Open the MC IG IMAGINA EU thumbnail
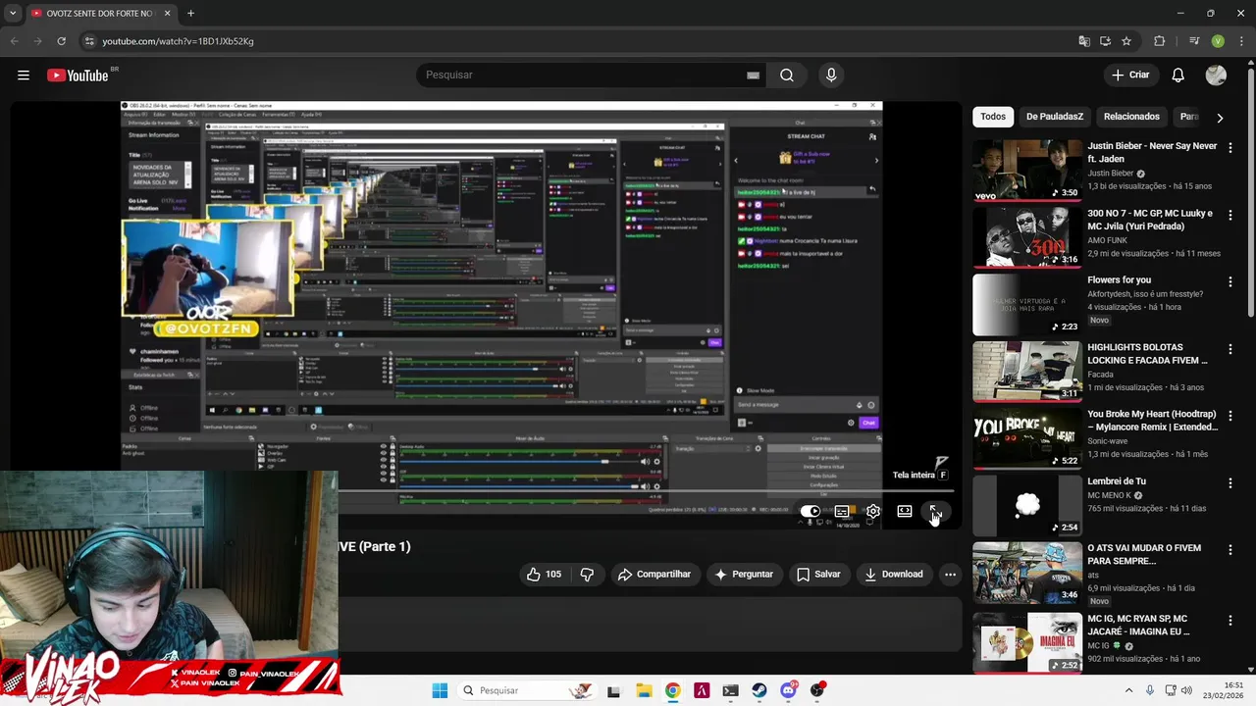Screen dimensions: 1256x706 click(x=1027, y=642)
